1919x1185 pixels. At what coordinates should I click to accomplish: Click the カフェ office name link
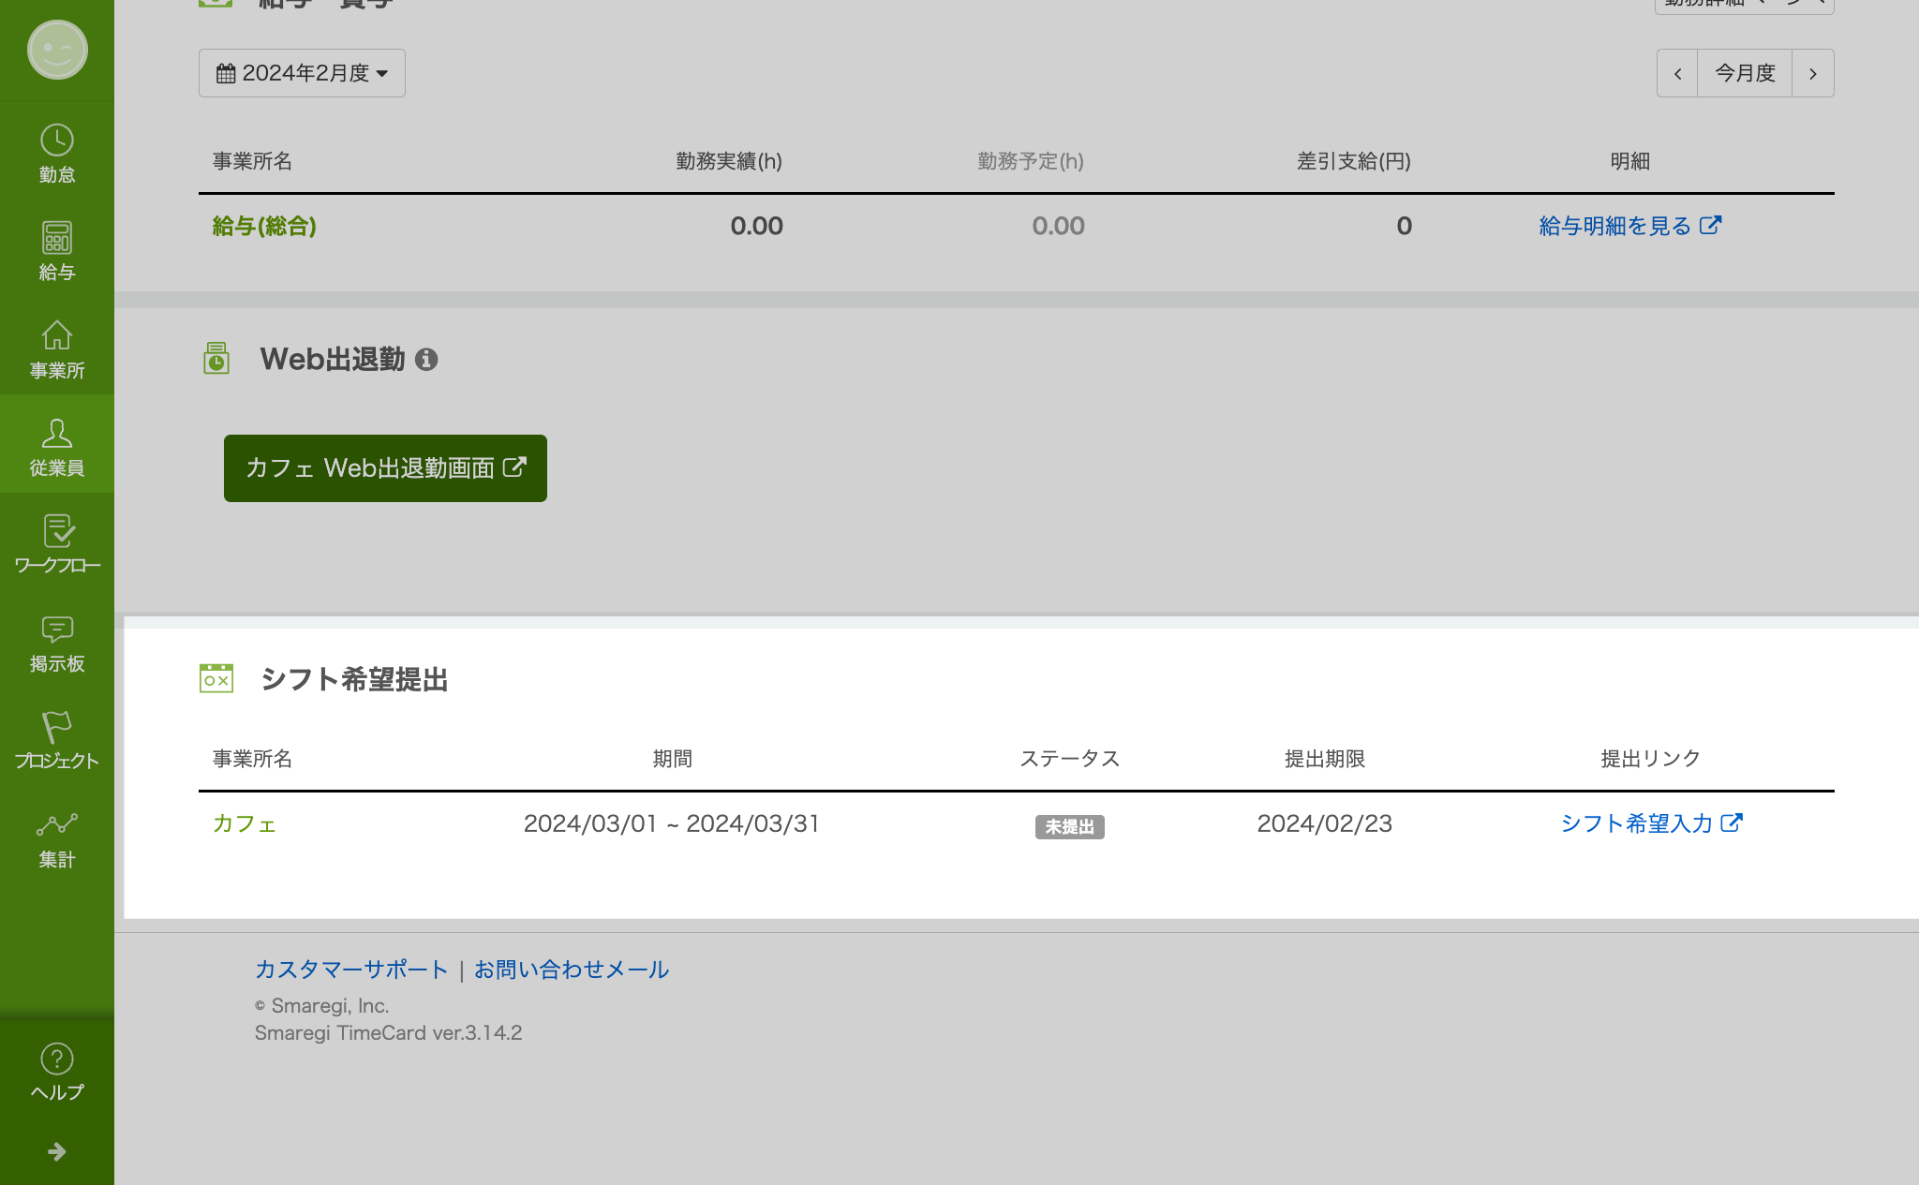coord(245,823)
